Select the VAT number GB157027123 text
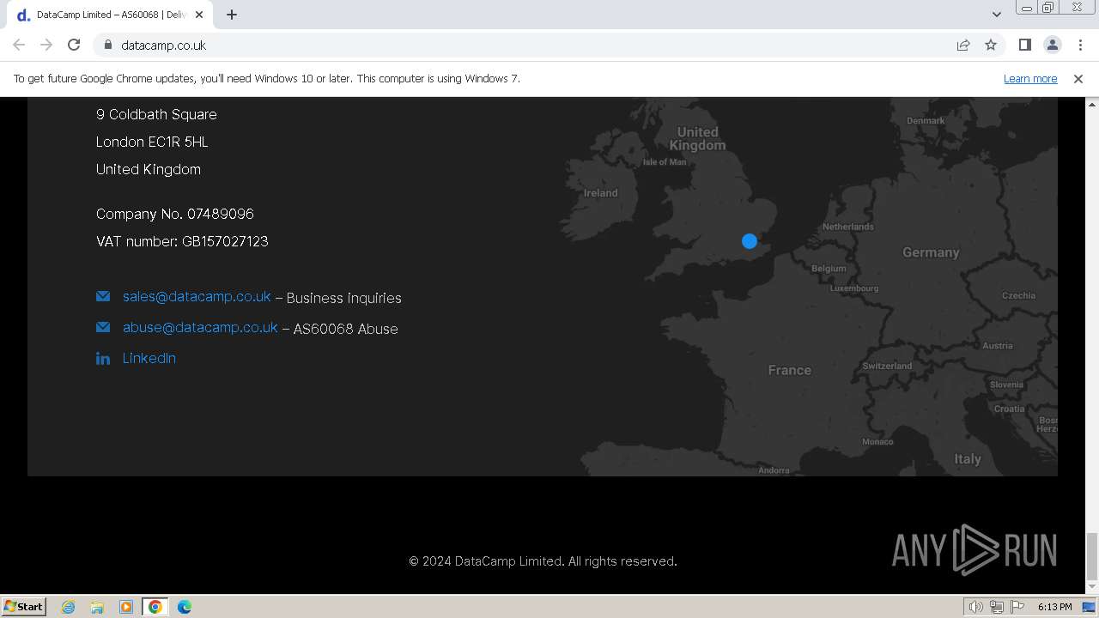The width and height of the screenshot is (1099, 618). (x=182, y=241)
